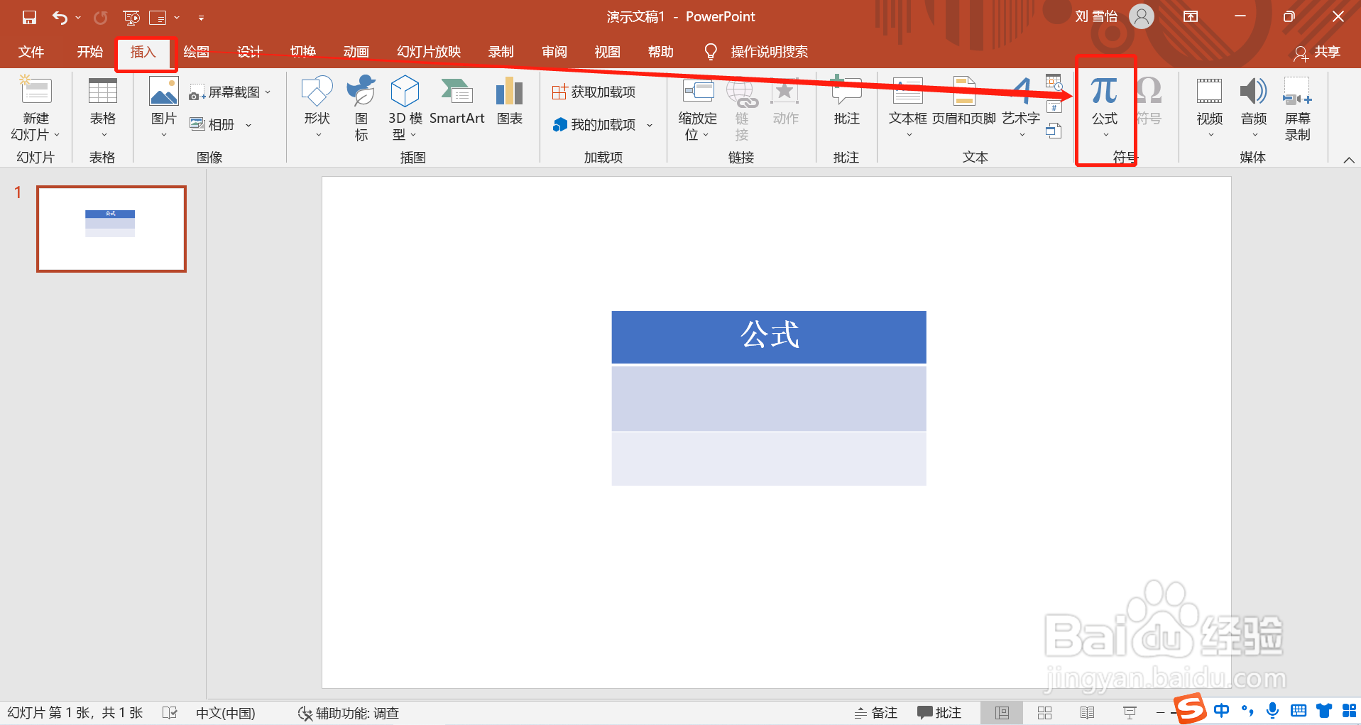Click Sogou IME 中 language toggle

(1221, 710)
